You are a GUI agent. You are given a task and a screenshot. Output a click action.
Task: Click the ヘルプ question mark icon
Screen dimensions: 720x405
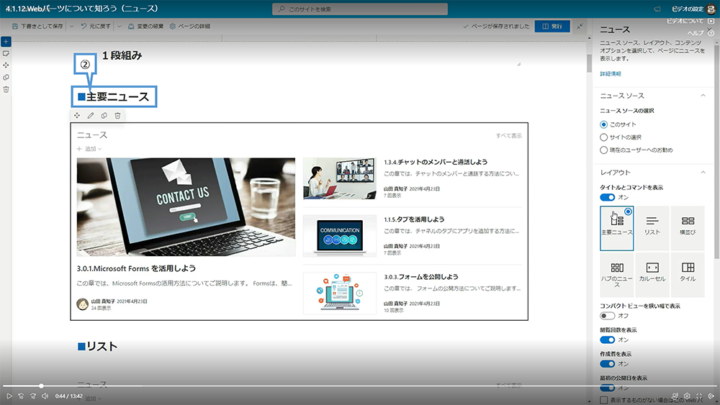tap(711, 32)
